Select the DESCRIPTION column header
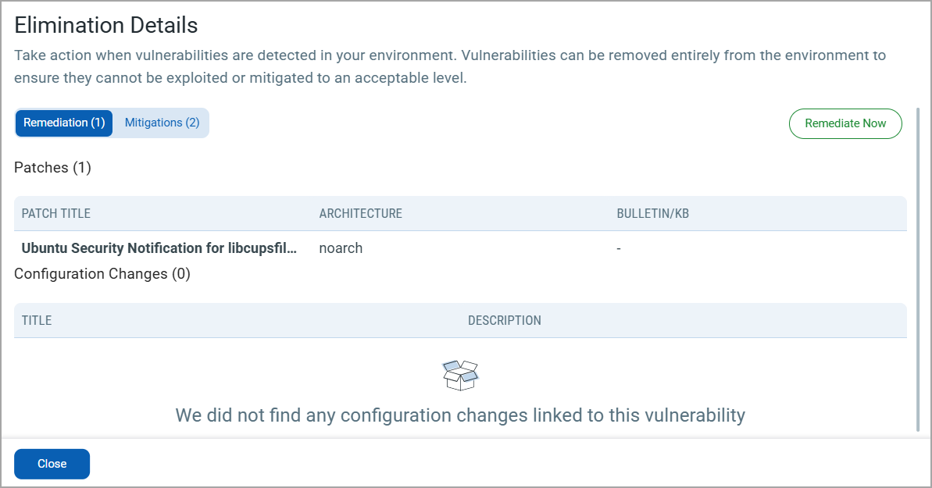 pyautogui.click(x=504, y=320)
